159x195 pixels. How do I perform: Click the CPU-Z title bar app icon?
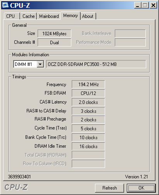pyautogui.click(x=5, y=5)
